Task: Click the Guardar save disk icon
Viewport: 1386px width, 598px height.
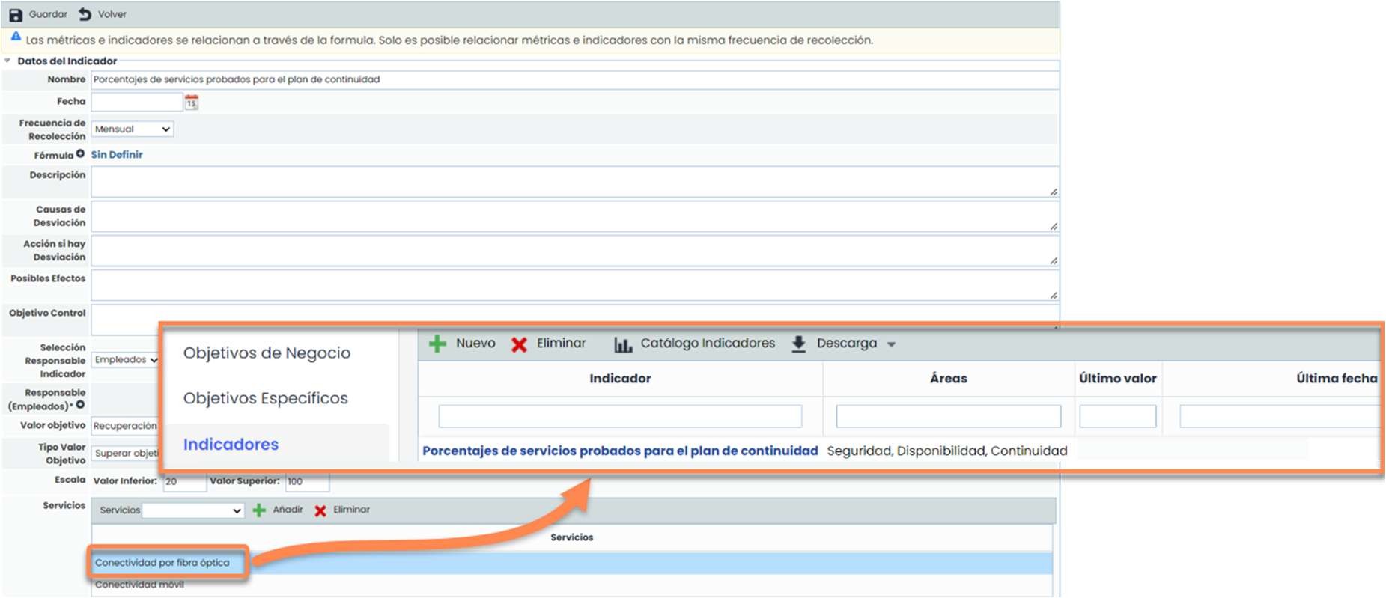Action: click(x=15, y=14)
